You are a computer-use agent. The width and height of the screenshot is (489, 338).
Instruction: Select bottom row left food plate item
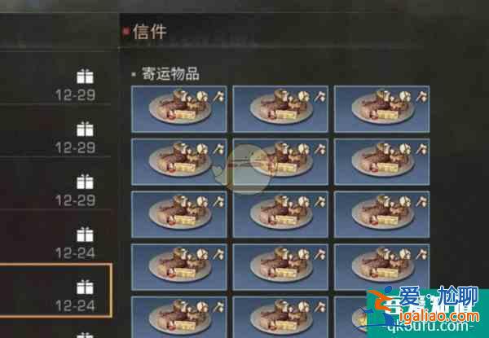pos(179,317)
